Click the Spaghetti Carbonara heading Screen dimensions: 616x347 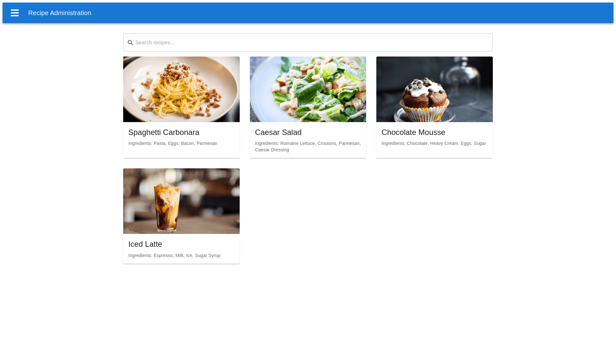click(164, 132)
